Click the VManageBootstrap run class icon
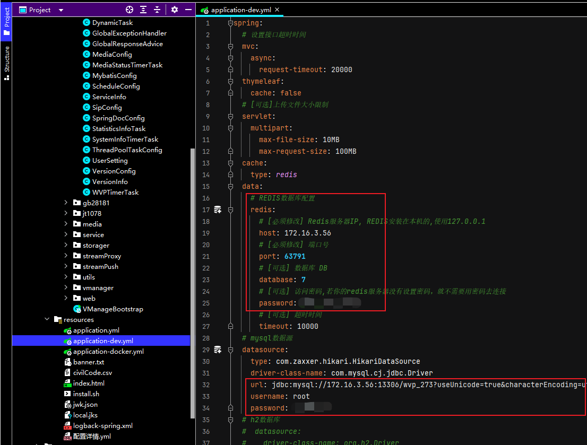 click(77, 309)
